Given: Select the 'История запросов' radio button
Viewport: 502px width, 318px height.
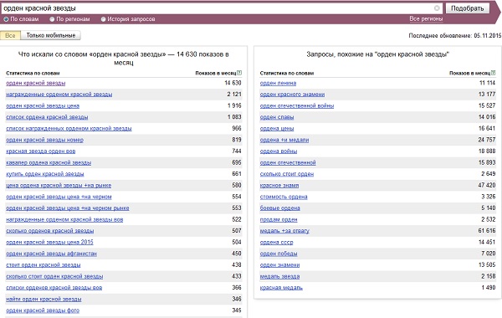Looking at the screenshot, I should click(x=103, y=19).
